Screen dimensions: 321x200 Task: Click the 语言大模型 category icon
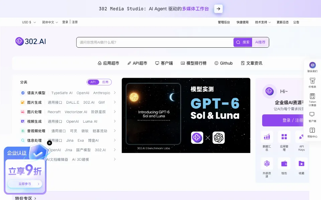[23, 93]
